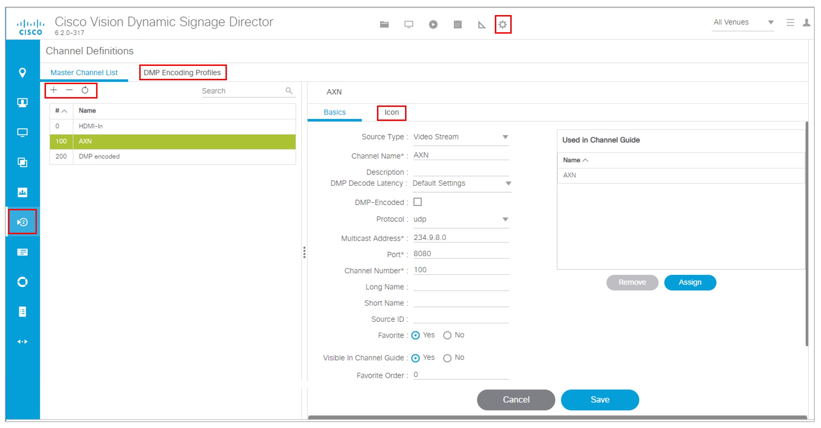Toggle the DMP-Encoded checkbox

tap(417, 202)
